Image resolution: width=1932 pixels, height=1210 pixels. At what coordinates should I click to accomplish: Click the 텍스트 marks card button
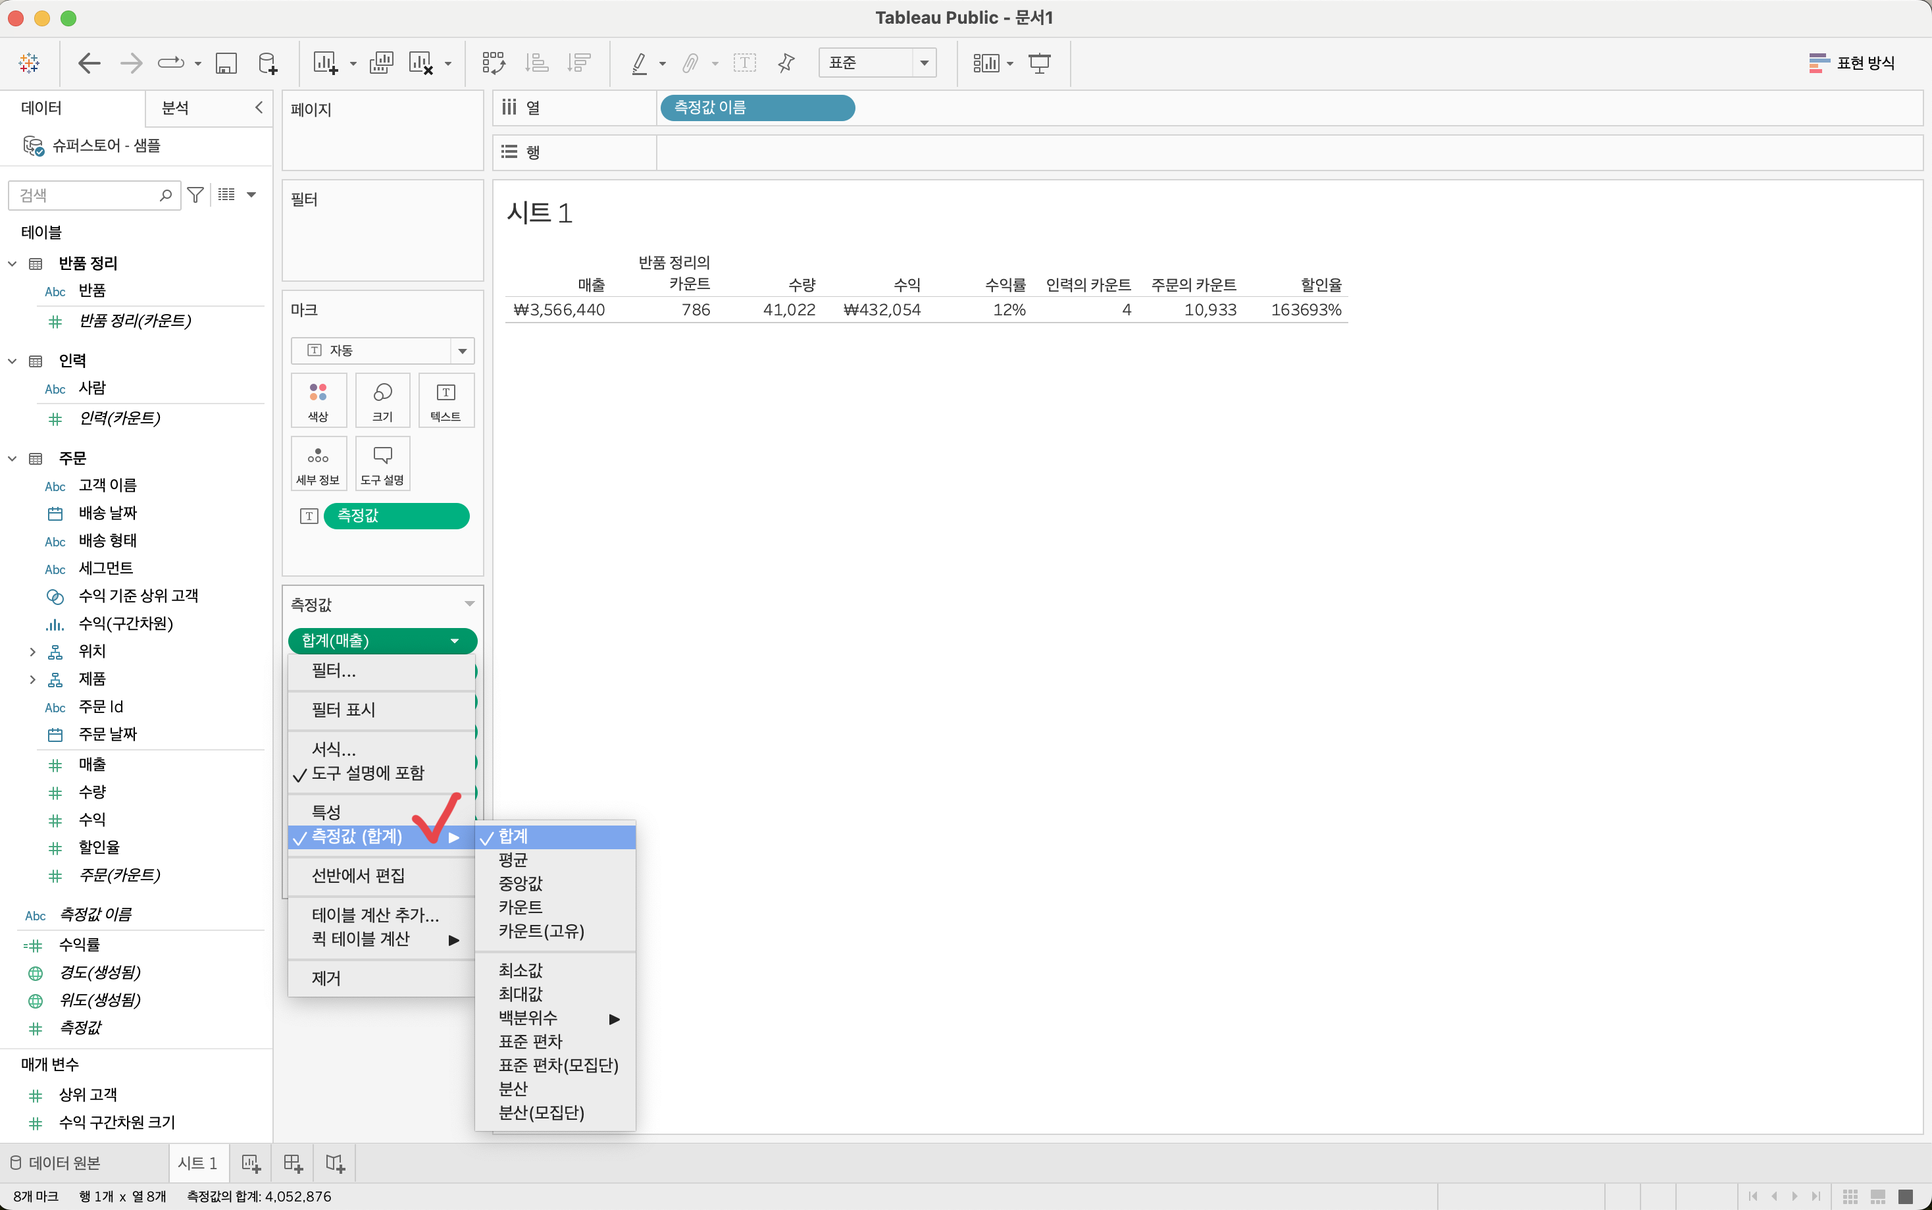[445, 400]
